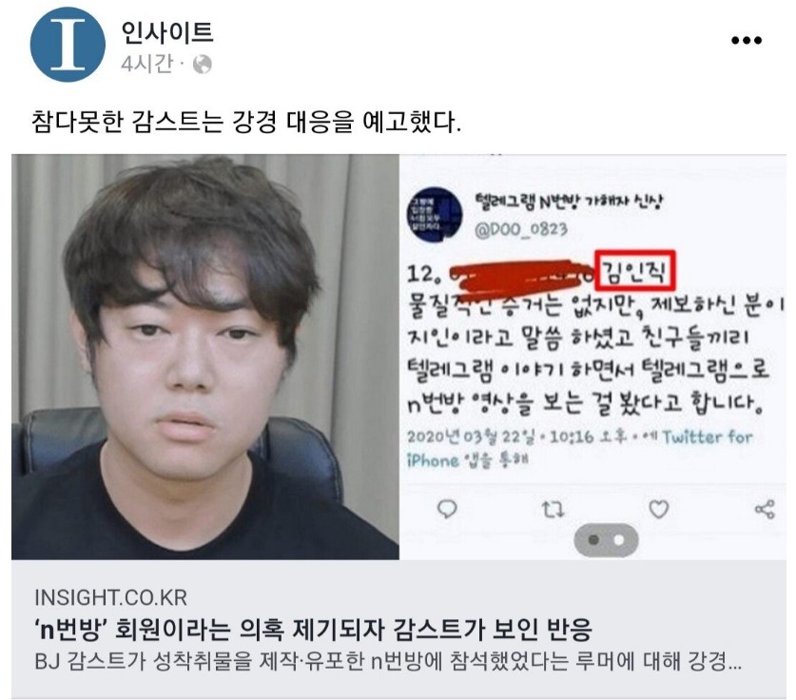Open the three-dot post options menu
The image size is (796, 700).
(747, 40)
